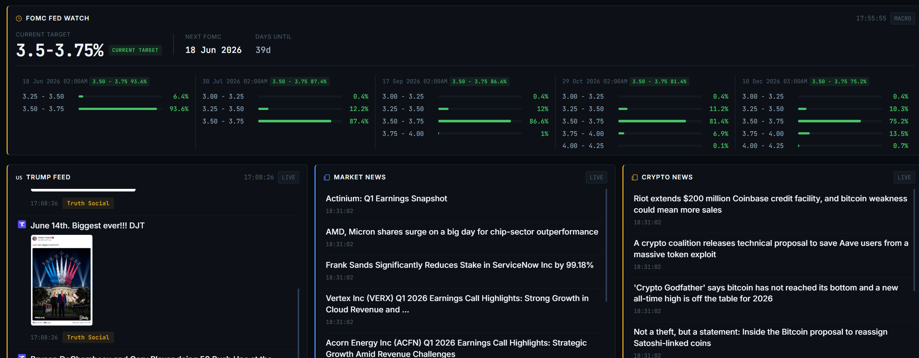Click the Market News panel icon
Viewport: 919px width, 358px height.
click(327, 177)
